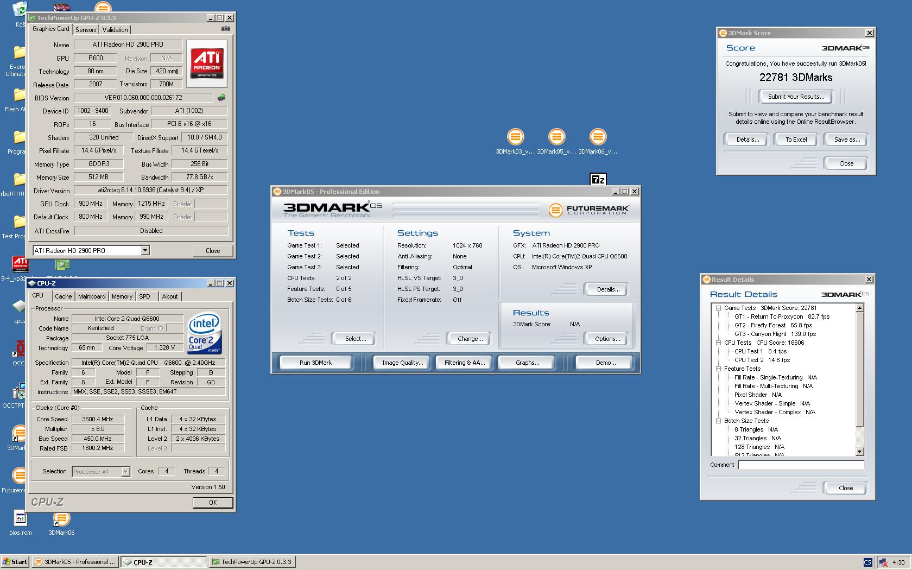Click the Result Details scrollbar up arrow
This screenshot has width=912, height=570.
point(859,308)
